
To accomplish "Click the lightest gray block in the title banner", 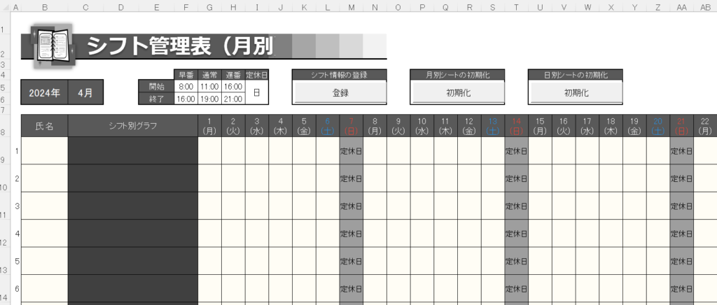I will point(375,46).
